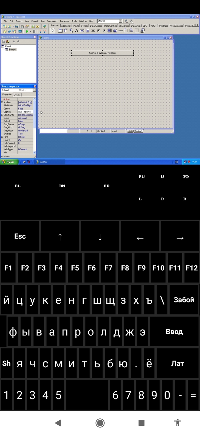This screenshot has width=200, height=435.
Task: Click the button with Russian caption on form
Action: (x=102, y=53)
